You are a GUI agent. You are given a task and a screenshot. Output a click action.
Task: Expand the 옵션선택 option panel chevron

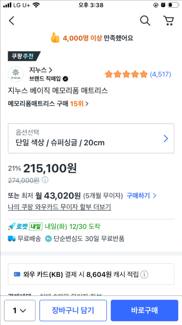(166, 138)
